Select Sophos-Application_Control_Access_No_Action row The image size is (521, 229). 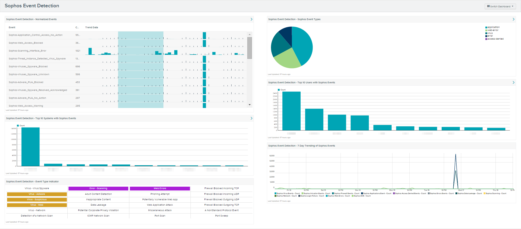click(127, 35)
